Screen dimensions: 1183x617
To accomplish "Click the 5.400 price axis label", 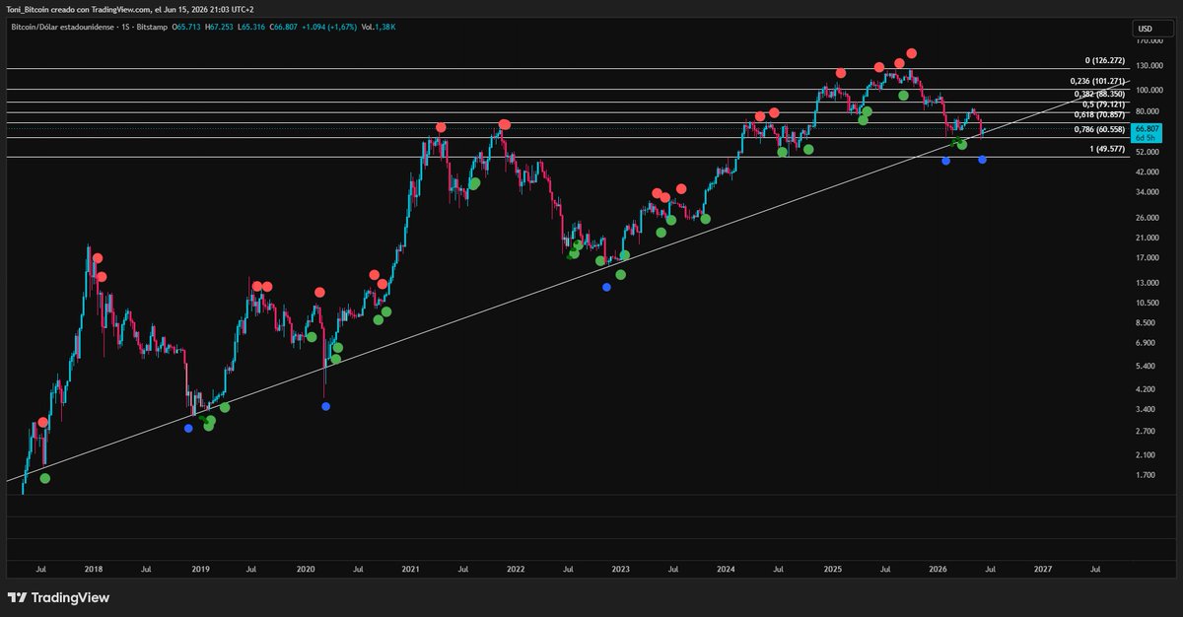I will click(1144, 366).
